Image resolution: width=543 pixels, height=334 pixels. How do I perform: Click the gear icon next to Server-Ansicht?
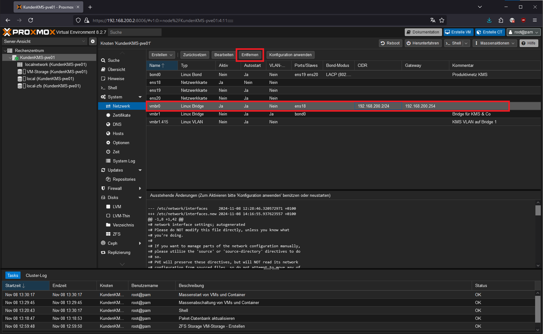(x=92, y=41)
